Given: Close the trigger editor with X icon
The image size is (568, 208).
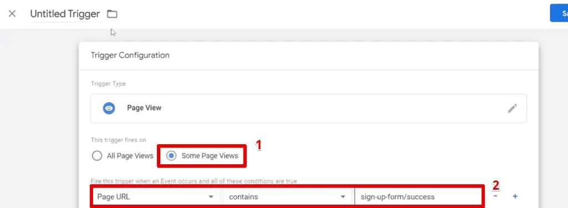Looking at the screenshot, I should coord(12,14).
